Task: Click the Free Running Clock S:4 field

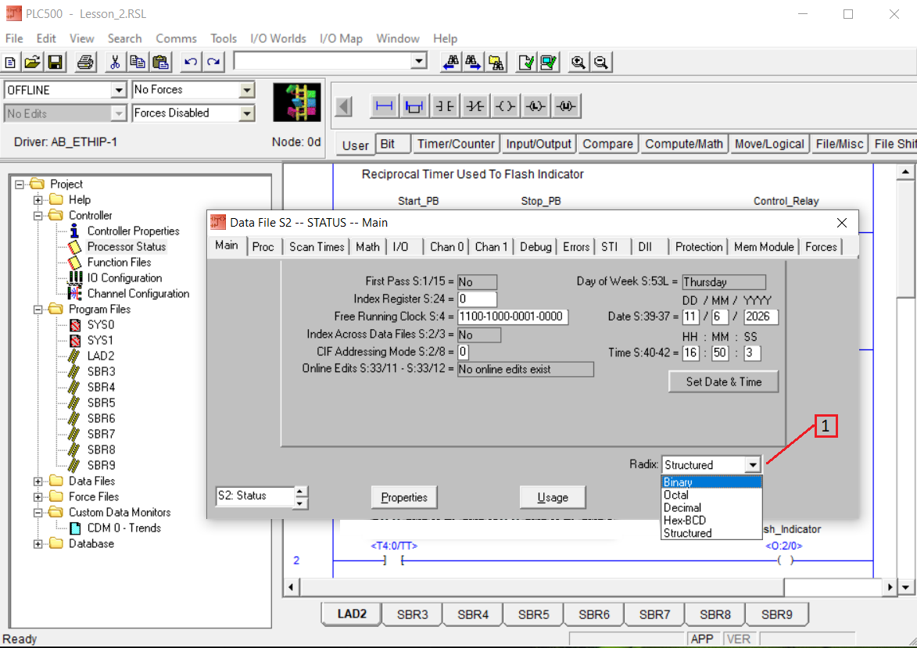Action: (512, 317)
